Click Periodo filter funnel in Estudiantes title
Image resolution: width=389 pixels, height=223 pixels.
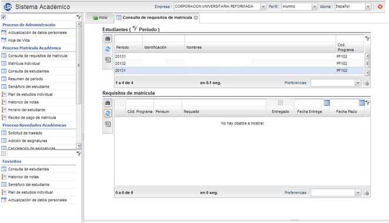(135, 29)
